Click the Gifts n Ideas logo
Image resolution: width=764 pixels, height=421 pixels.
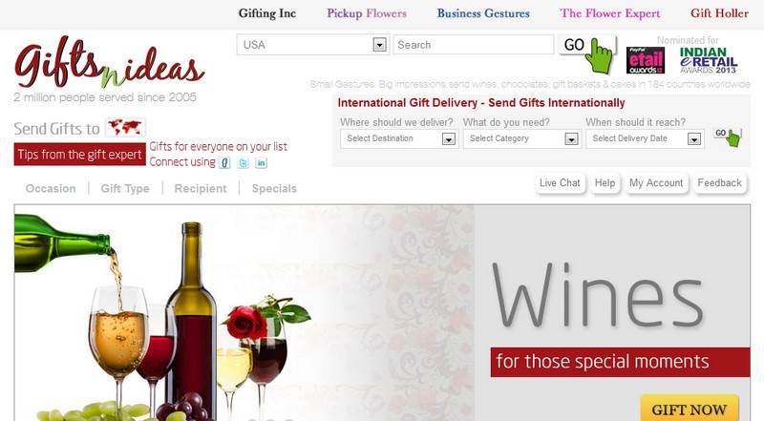(108, 63)
